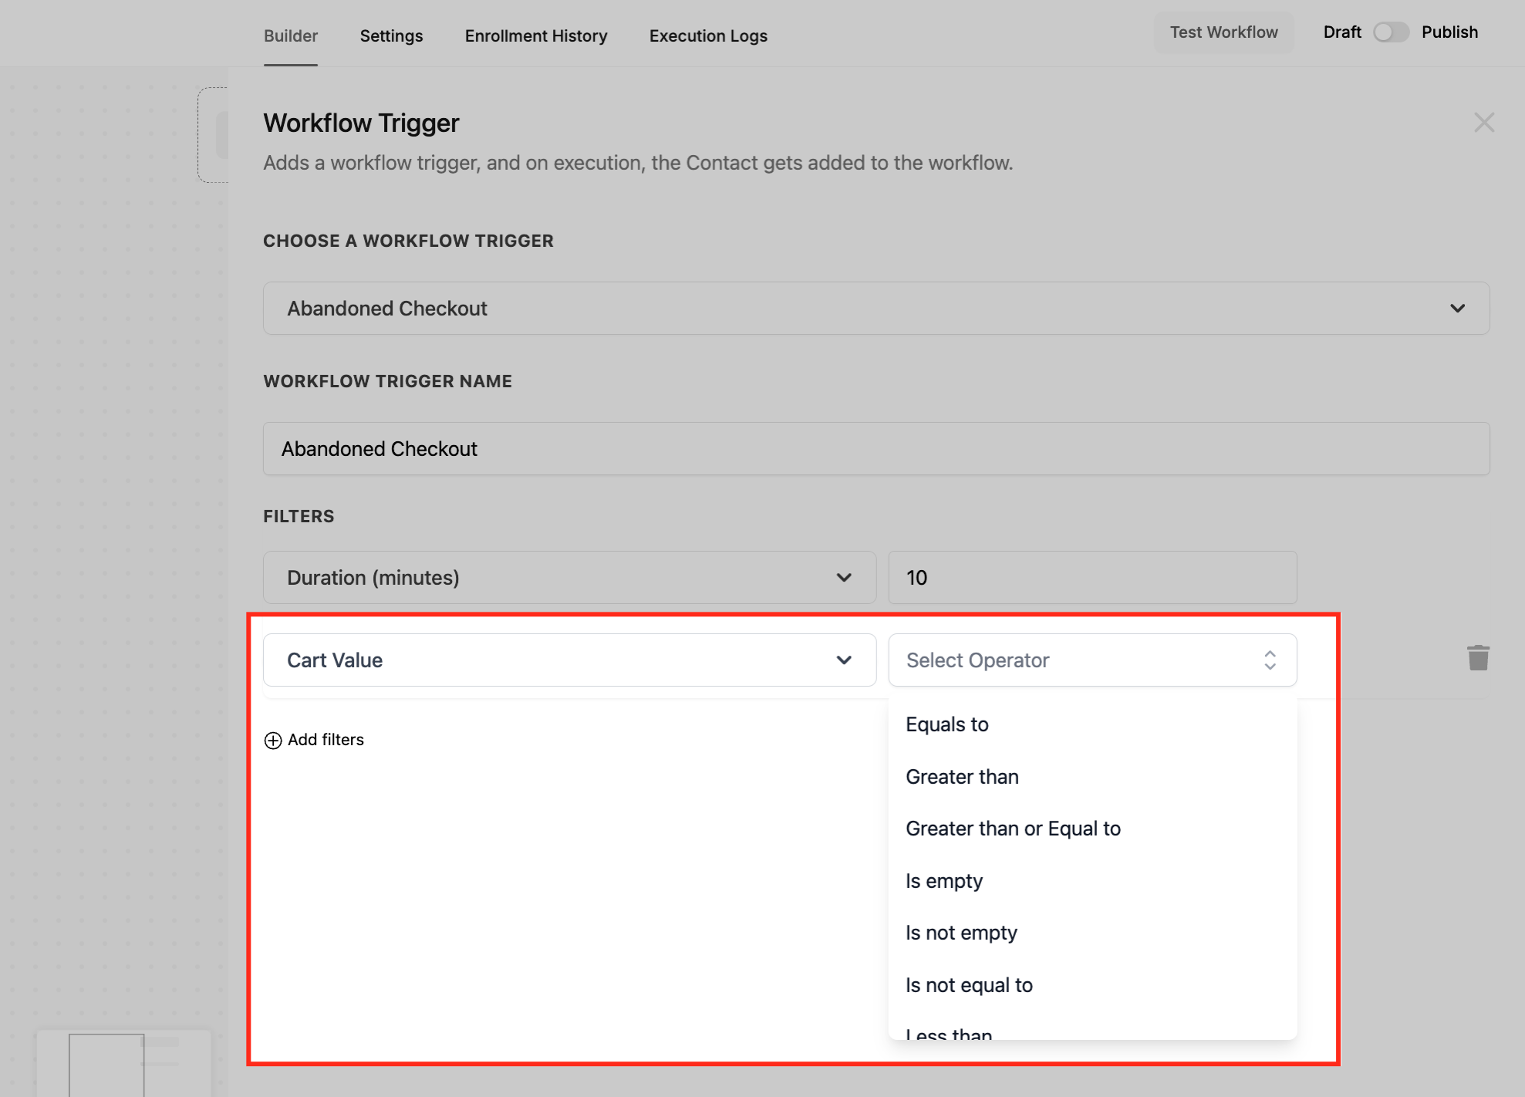Viewport: 1525px width, 1097px height.
Task: Select the Builder tab
Action: pyautogui.click(x=290, y=36)
